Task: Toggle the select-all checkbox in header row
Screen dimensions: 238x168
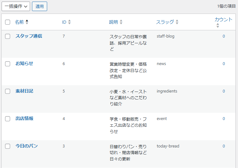Action: 8,22
